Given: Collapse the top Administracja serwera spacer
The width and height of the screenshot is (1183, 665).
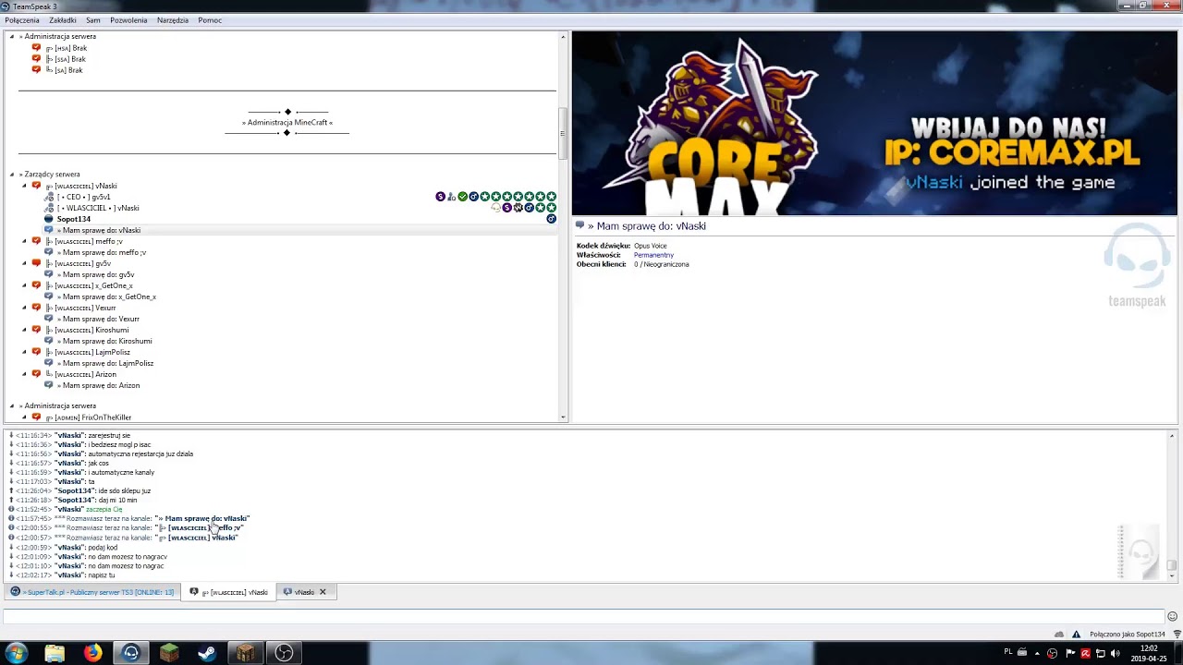Looking at the screenshot, I should (x=12, y=37).
